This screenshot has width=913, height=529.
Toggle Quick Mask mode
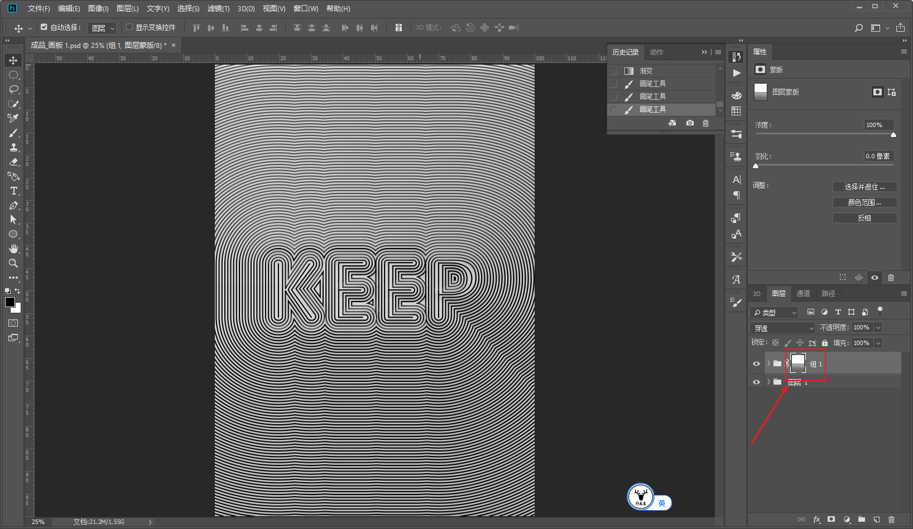[x=13, y=323]
